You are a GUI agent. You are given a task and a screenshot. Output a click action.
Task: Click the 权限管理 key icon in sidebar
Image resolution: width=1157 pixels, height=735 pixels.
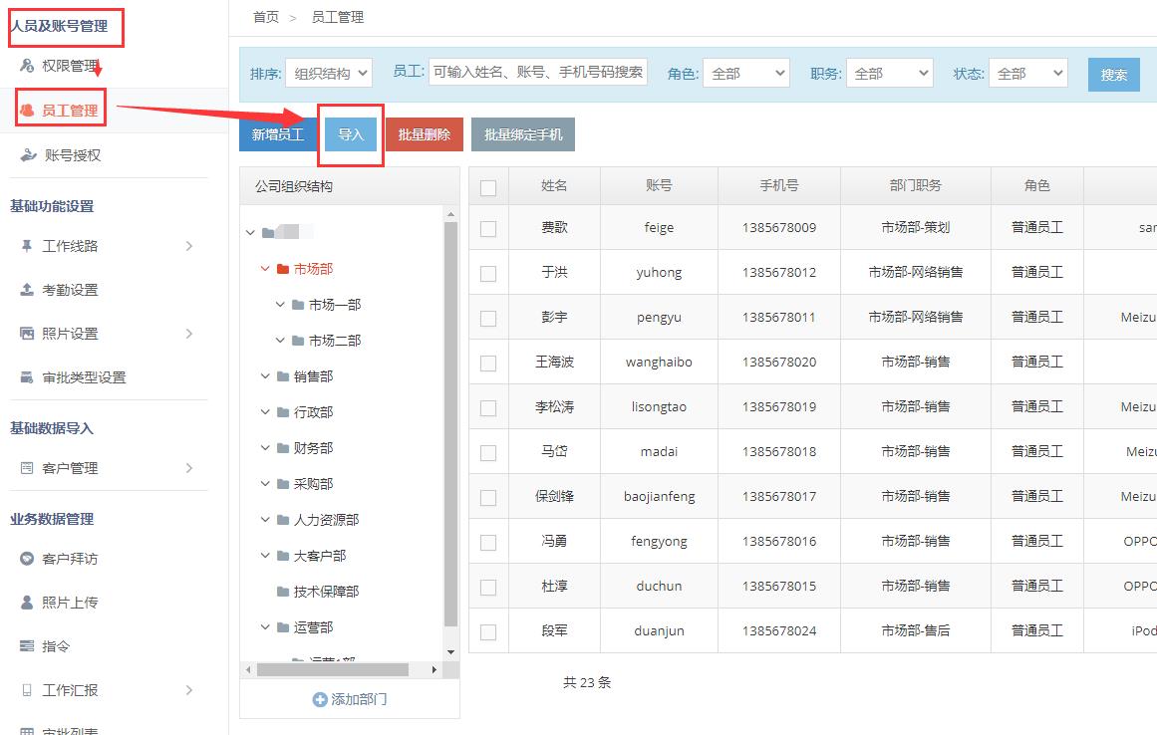[x=27, y=66]
